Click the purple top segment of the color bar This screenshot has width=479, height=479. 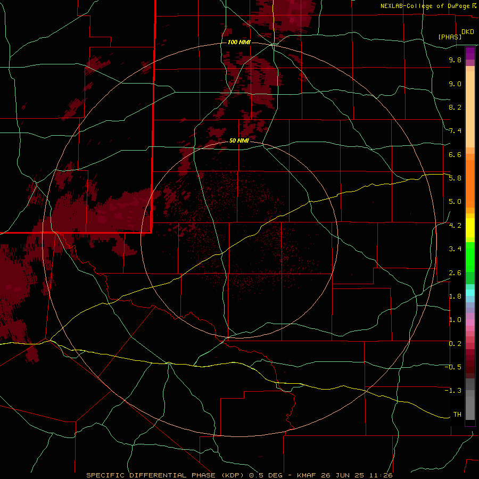pos(470,53)
